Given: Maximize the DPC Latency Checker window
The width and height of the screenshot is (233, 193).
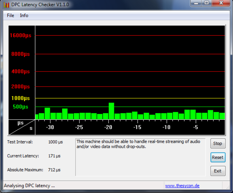Looking at the screenshot, I should tap(207, 3).
